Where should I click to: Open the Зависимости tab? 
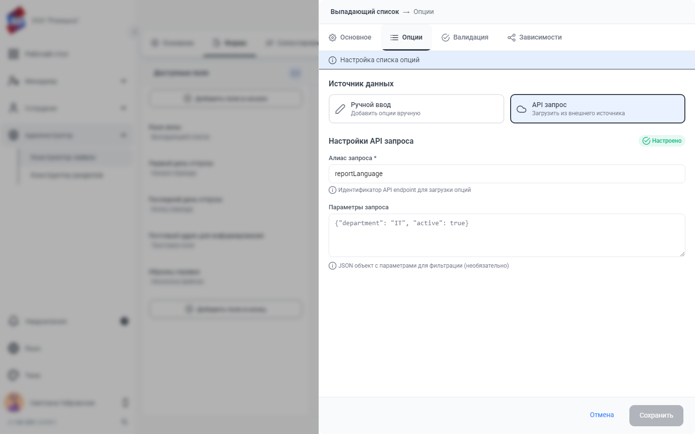click(535, 38)
